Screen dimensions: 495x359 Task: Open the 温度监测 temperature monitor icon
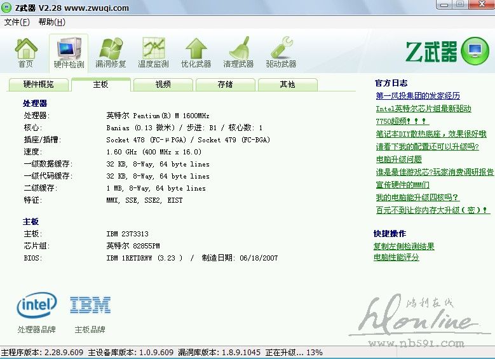[x=153, y=53]
